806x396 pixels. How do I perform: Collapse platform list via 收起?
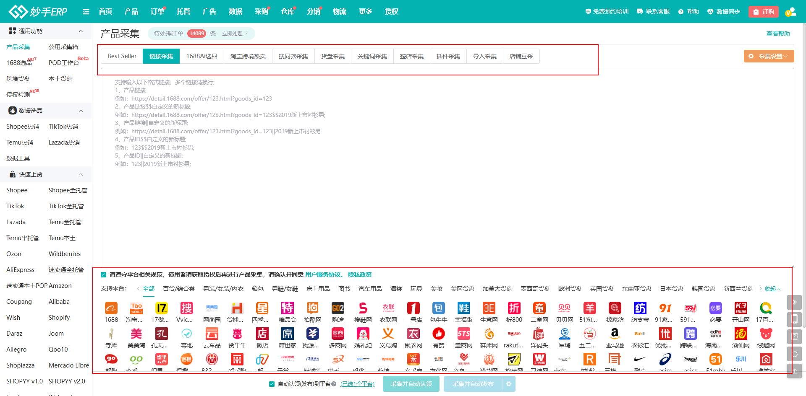coord(772,289)
